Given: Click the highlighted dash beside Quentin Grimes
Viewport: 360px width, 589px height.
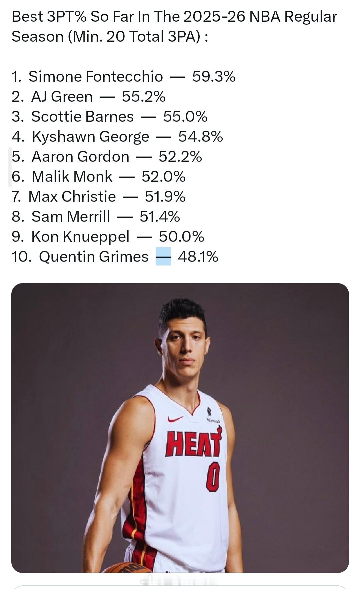Looking at the screenshot, I should click(163, 256).
